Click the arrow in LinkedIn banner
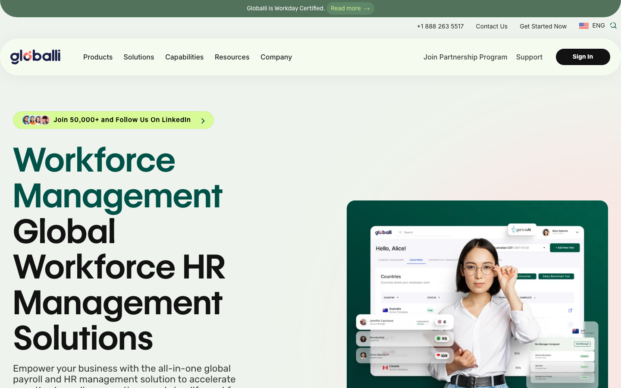 click(x=203, y=121)
